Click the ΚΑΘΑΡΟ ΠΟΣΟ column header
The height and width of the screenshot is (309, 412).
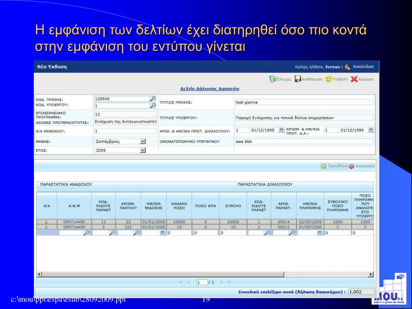click(x=179, y=206)
